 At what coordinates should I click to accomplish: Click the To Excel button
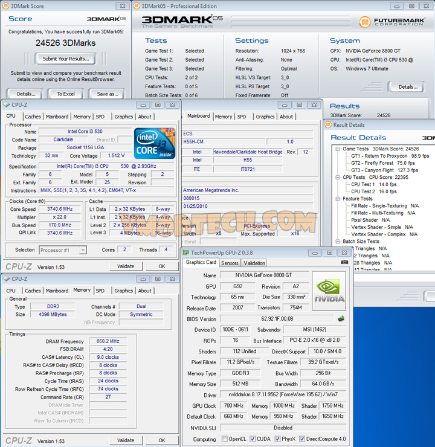[x=66, y=94]
